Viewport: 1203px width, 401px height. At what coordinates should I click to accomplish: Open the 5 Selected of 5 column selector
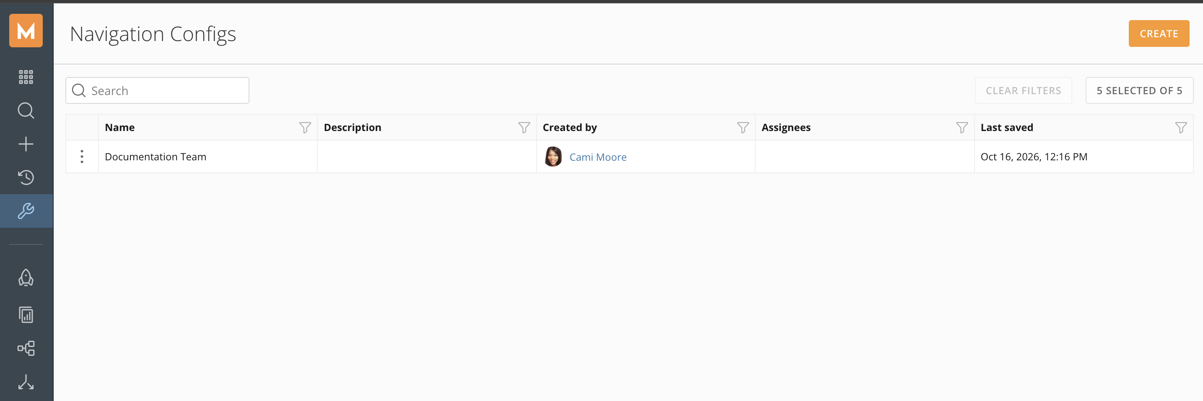[1139, 90]
